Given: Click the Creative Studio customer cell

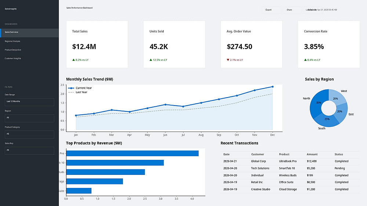Looking at the screenshot, I should pyautogui.click(x=261, y=189).
